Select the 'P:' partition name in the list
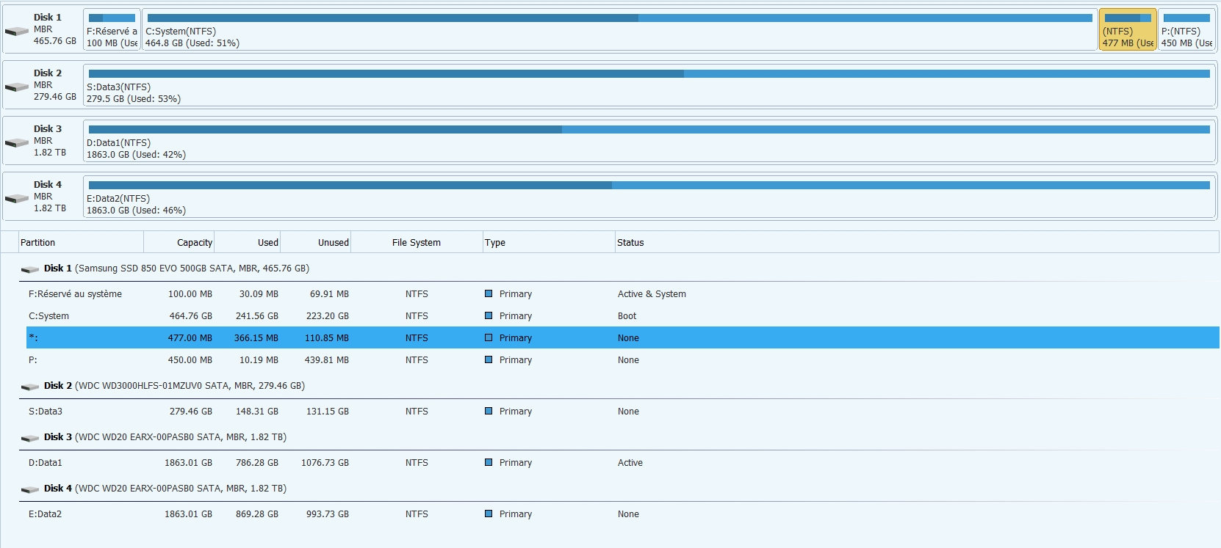This screenshot has width=1221, height=548. [33, 360]
